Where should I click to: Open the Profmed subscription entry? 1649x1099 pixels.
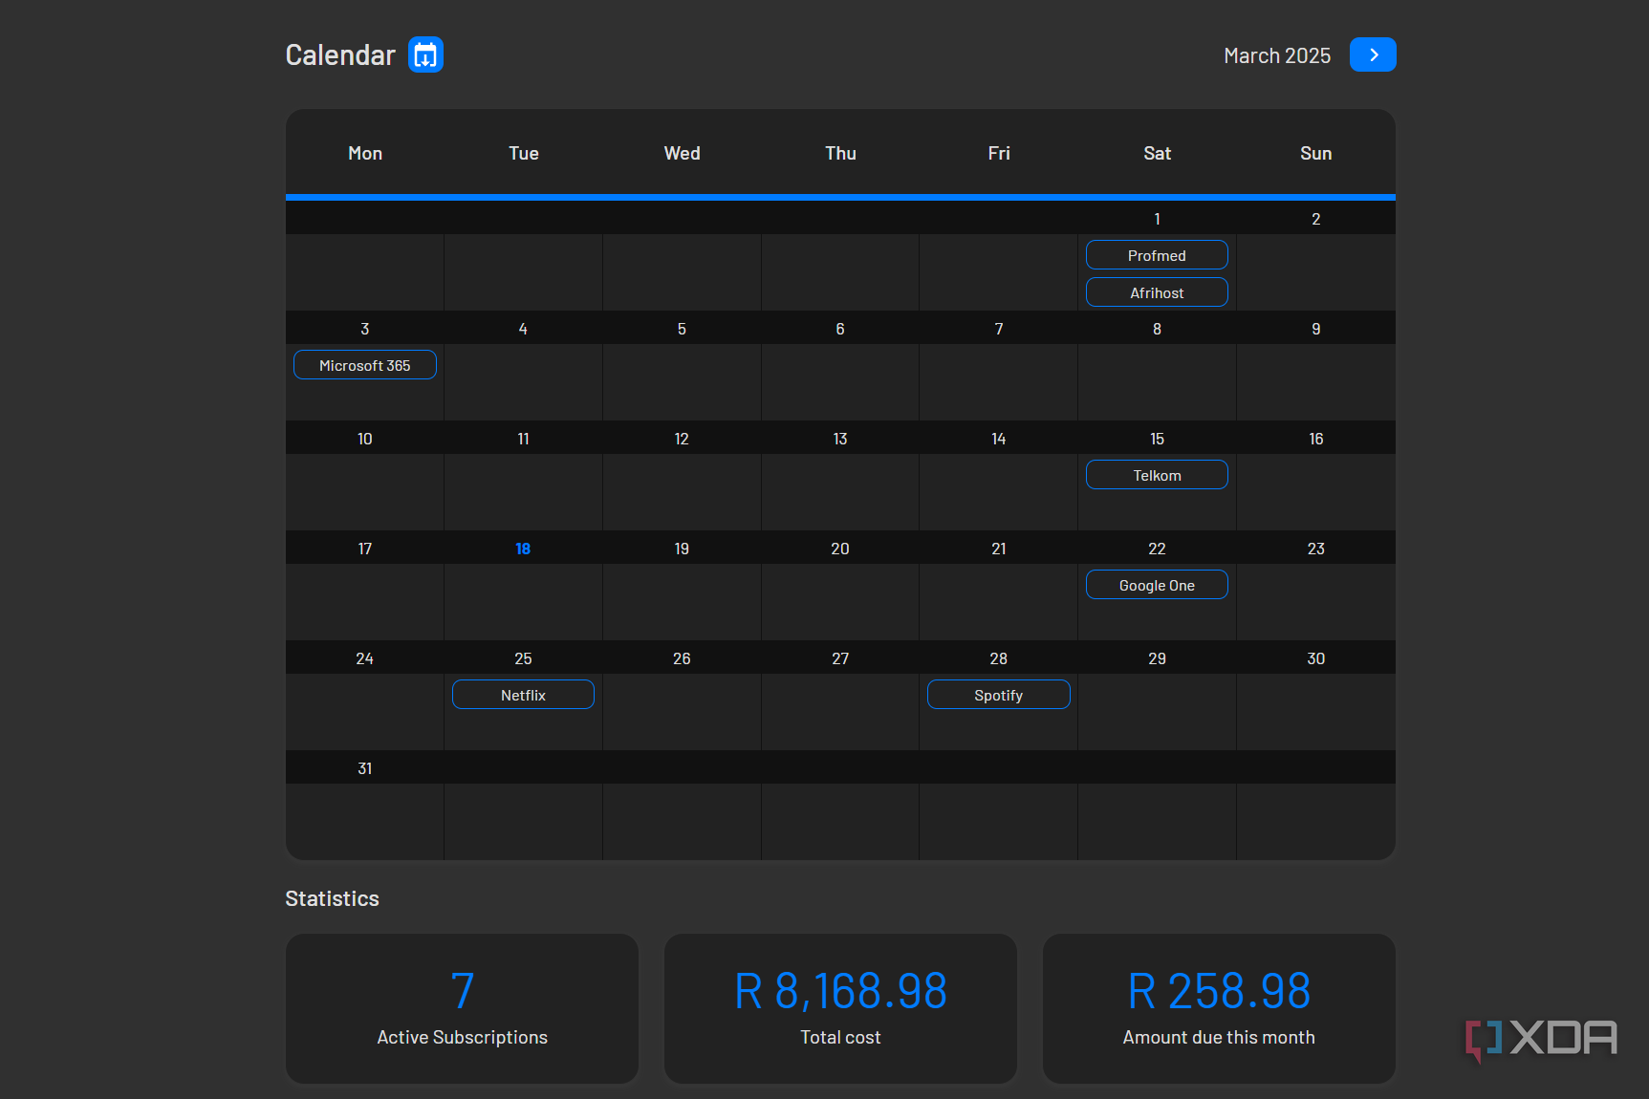pos(1157,255)
